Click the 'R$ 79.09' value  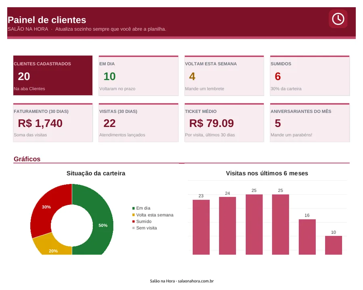tap(211, 123)
